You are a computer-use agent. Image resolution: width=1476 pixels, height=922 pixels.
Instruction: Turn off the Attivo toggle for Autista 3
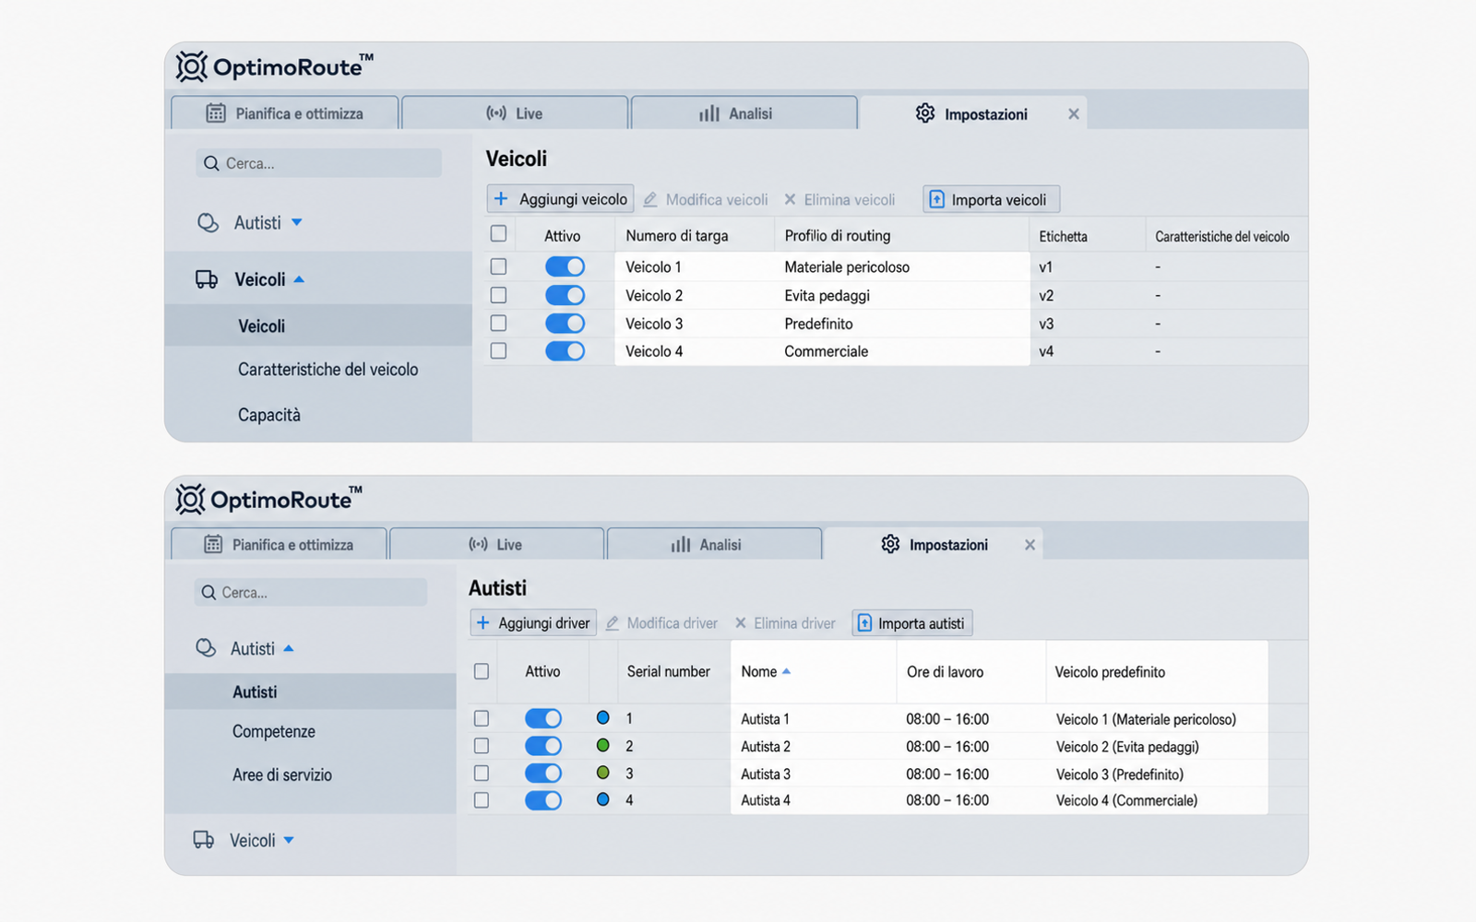click(x=543, y=774)
